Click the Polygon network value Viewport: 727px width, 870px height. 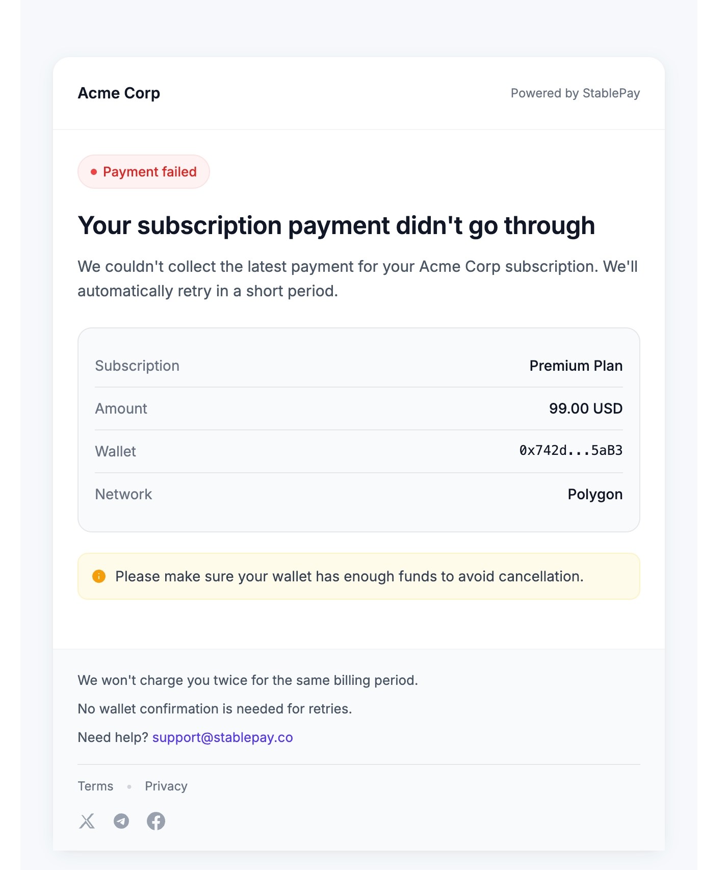[x=595, y=494]
